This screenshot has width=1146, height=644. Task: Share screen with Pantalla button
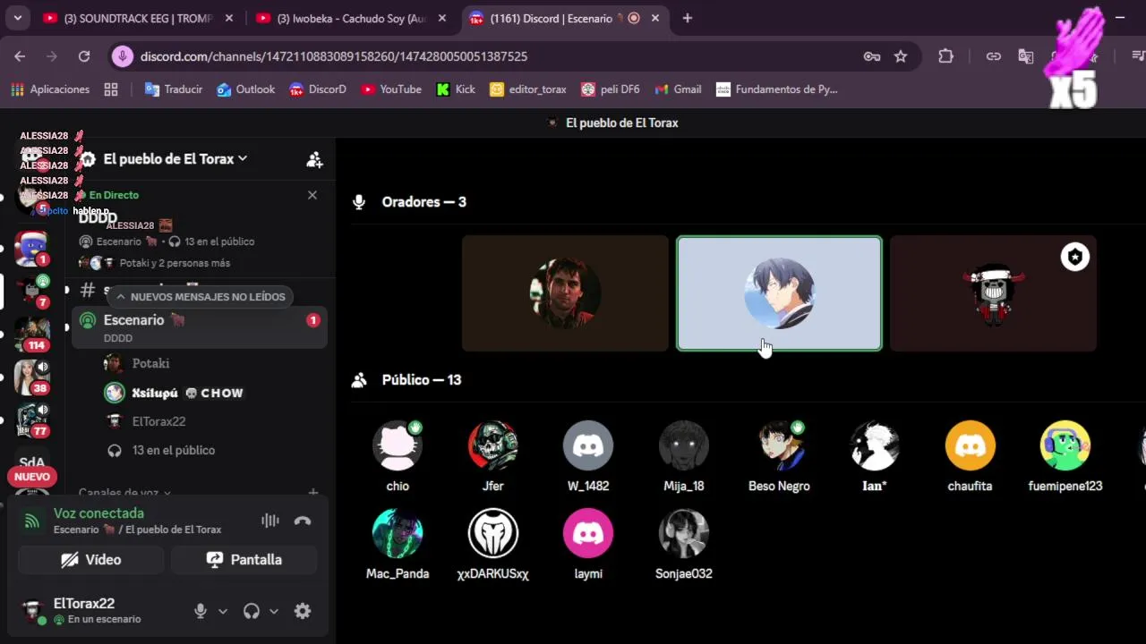244,560
